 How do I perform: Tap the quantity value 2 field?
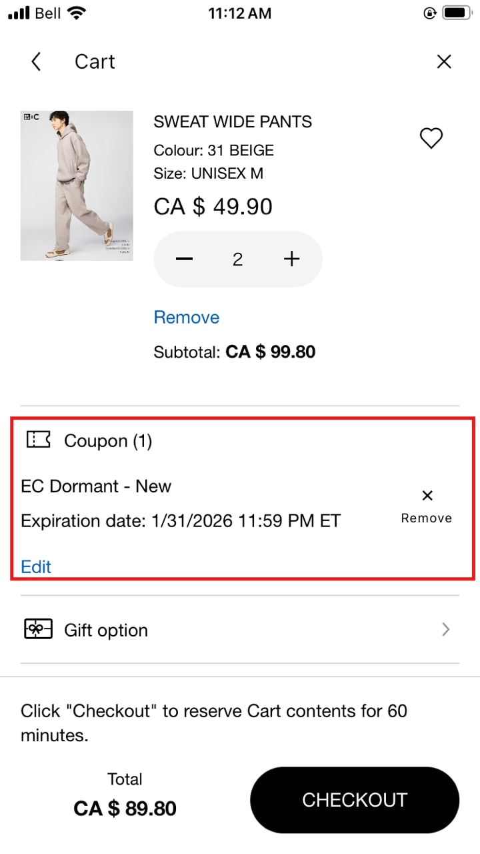click(x=237, y=260)
